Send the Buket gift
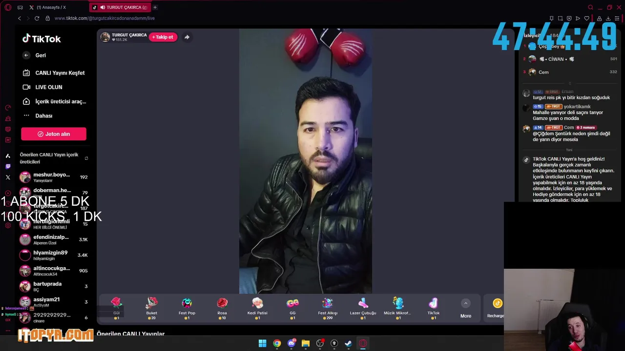Image resolution: width=625 pixels, height=351 pixels. tap(152, 308)
